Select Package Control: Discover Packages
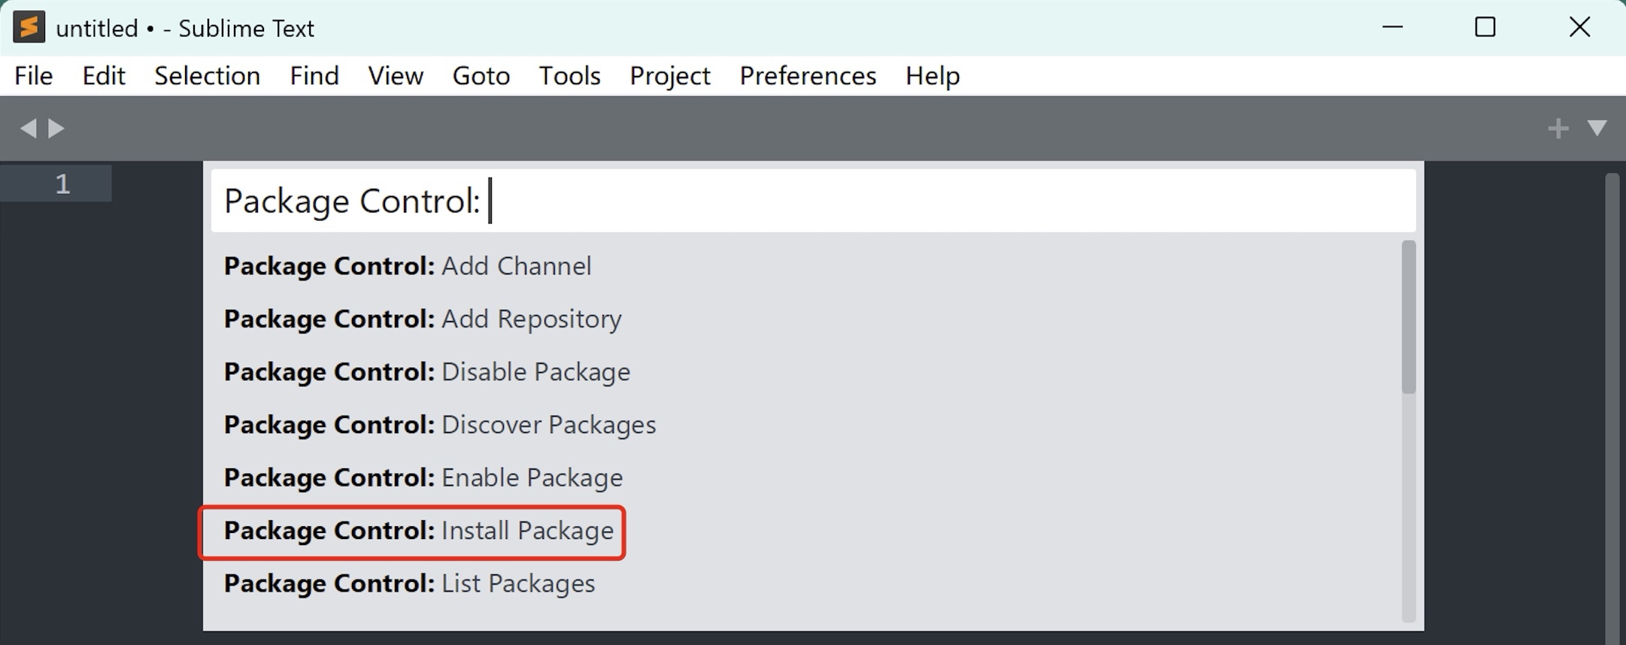1626x645 pixels. tap(802, 425)
